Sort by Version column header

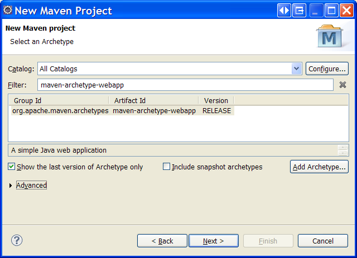click(x=216, y=100)
